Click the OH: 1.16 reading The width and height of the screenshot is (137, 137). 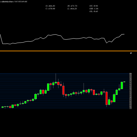(x=94, y=9)
